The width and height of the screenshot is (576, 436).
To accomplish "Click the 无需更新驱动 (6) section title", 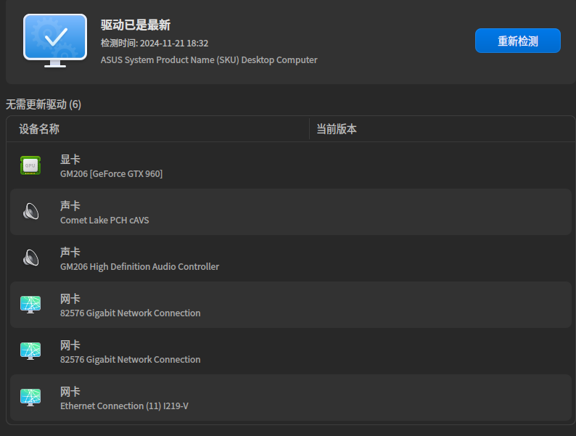I will pyautogui.click(x=44, y=104).
